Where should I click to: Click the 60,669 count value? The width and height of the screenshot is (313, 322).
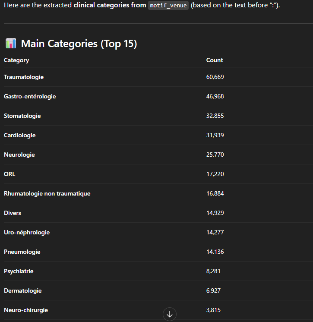(x=215, y=77)
